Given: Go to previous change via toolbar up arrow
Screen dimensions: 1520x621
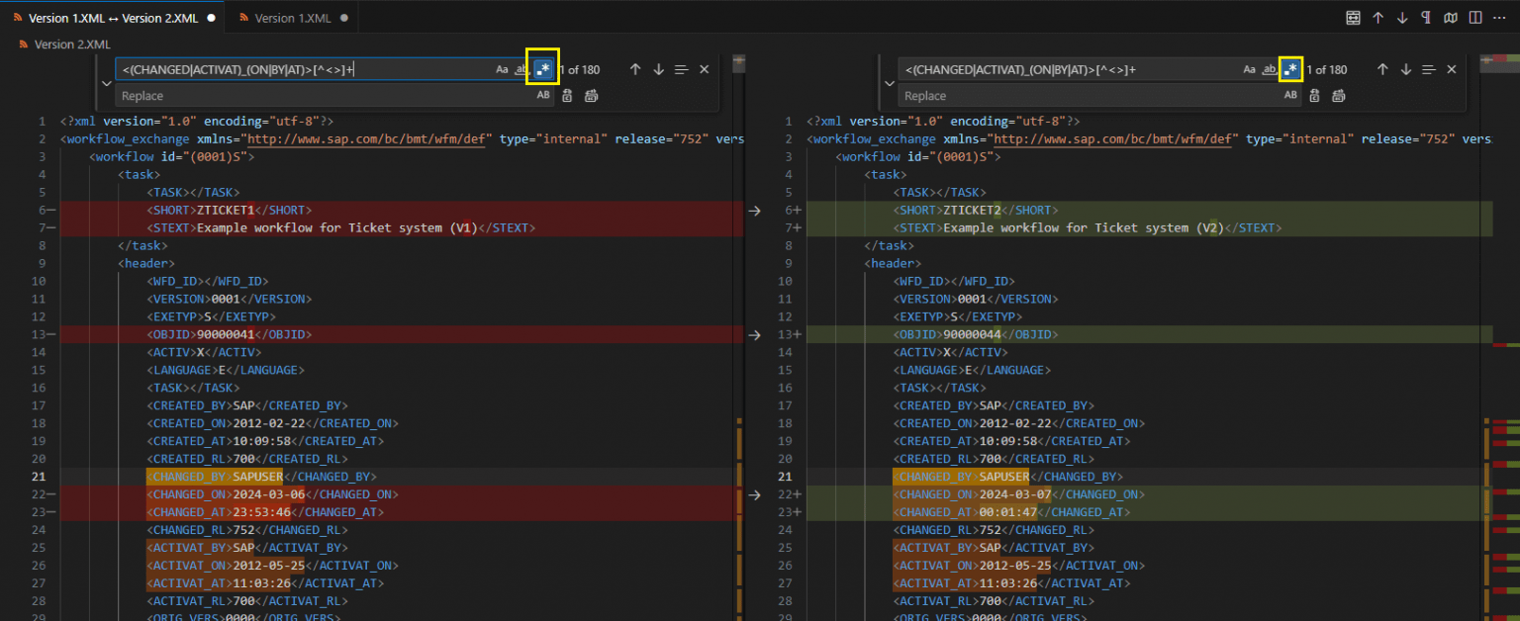Looking at the screenshot, I should (1377, 17).
